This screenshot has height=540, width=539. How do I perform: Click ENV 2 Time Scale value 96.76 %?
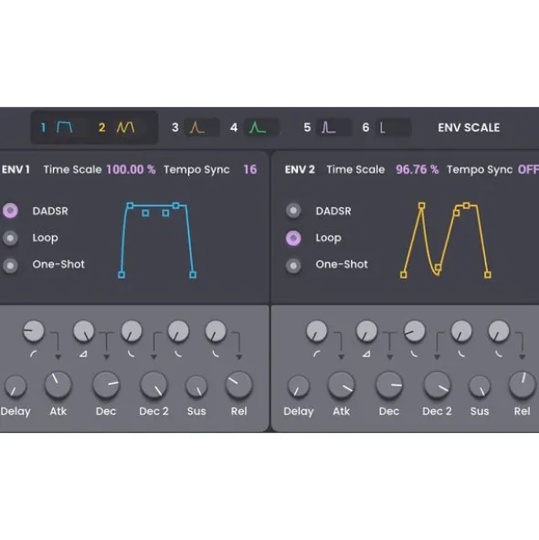click(x=417, y=169)
